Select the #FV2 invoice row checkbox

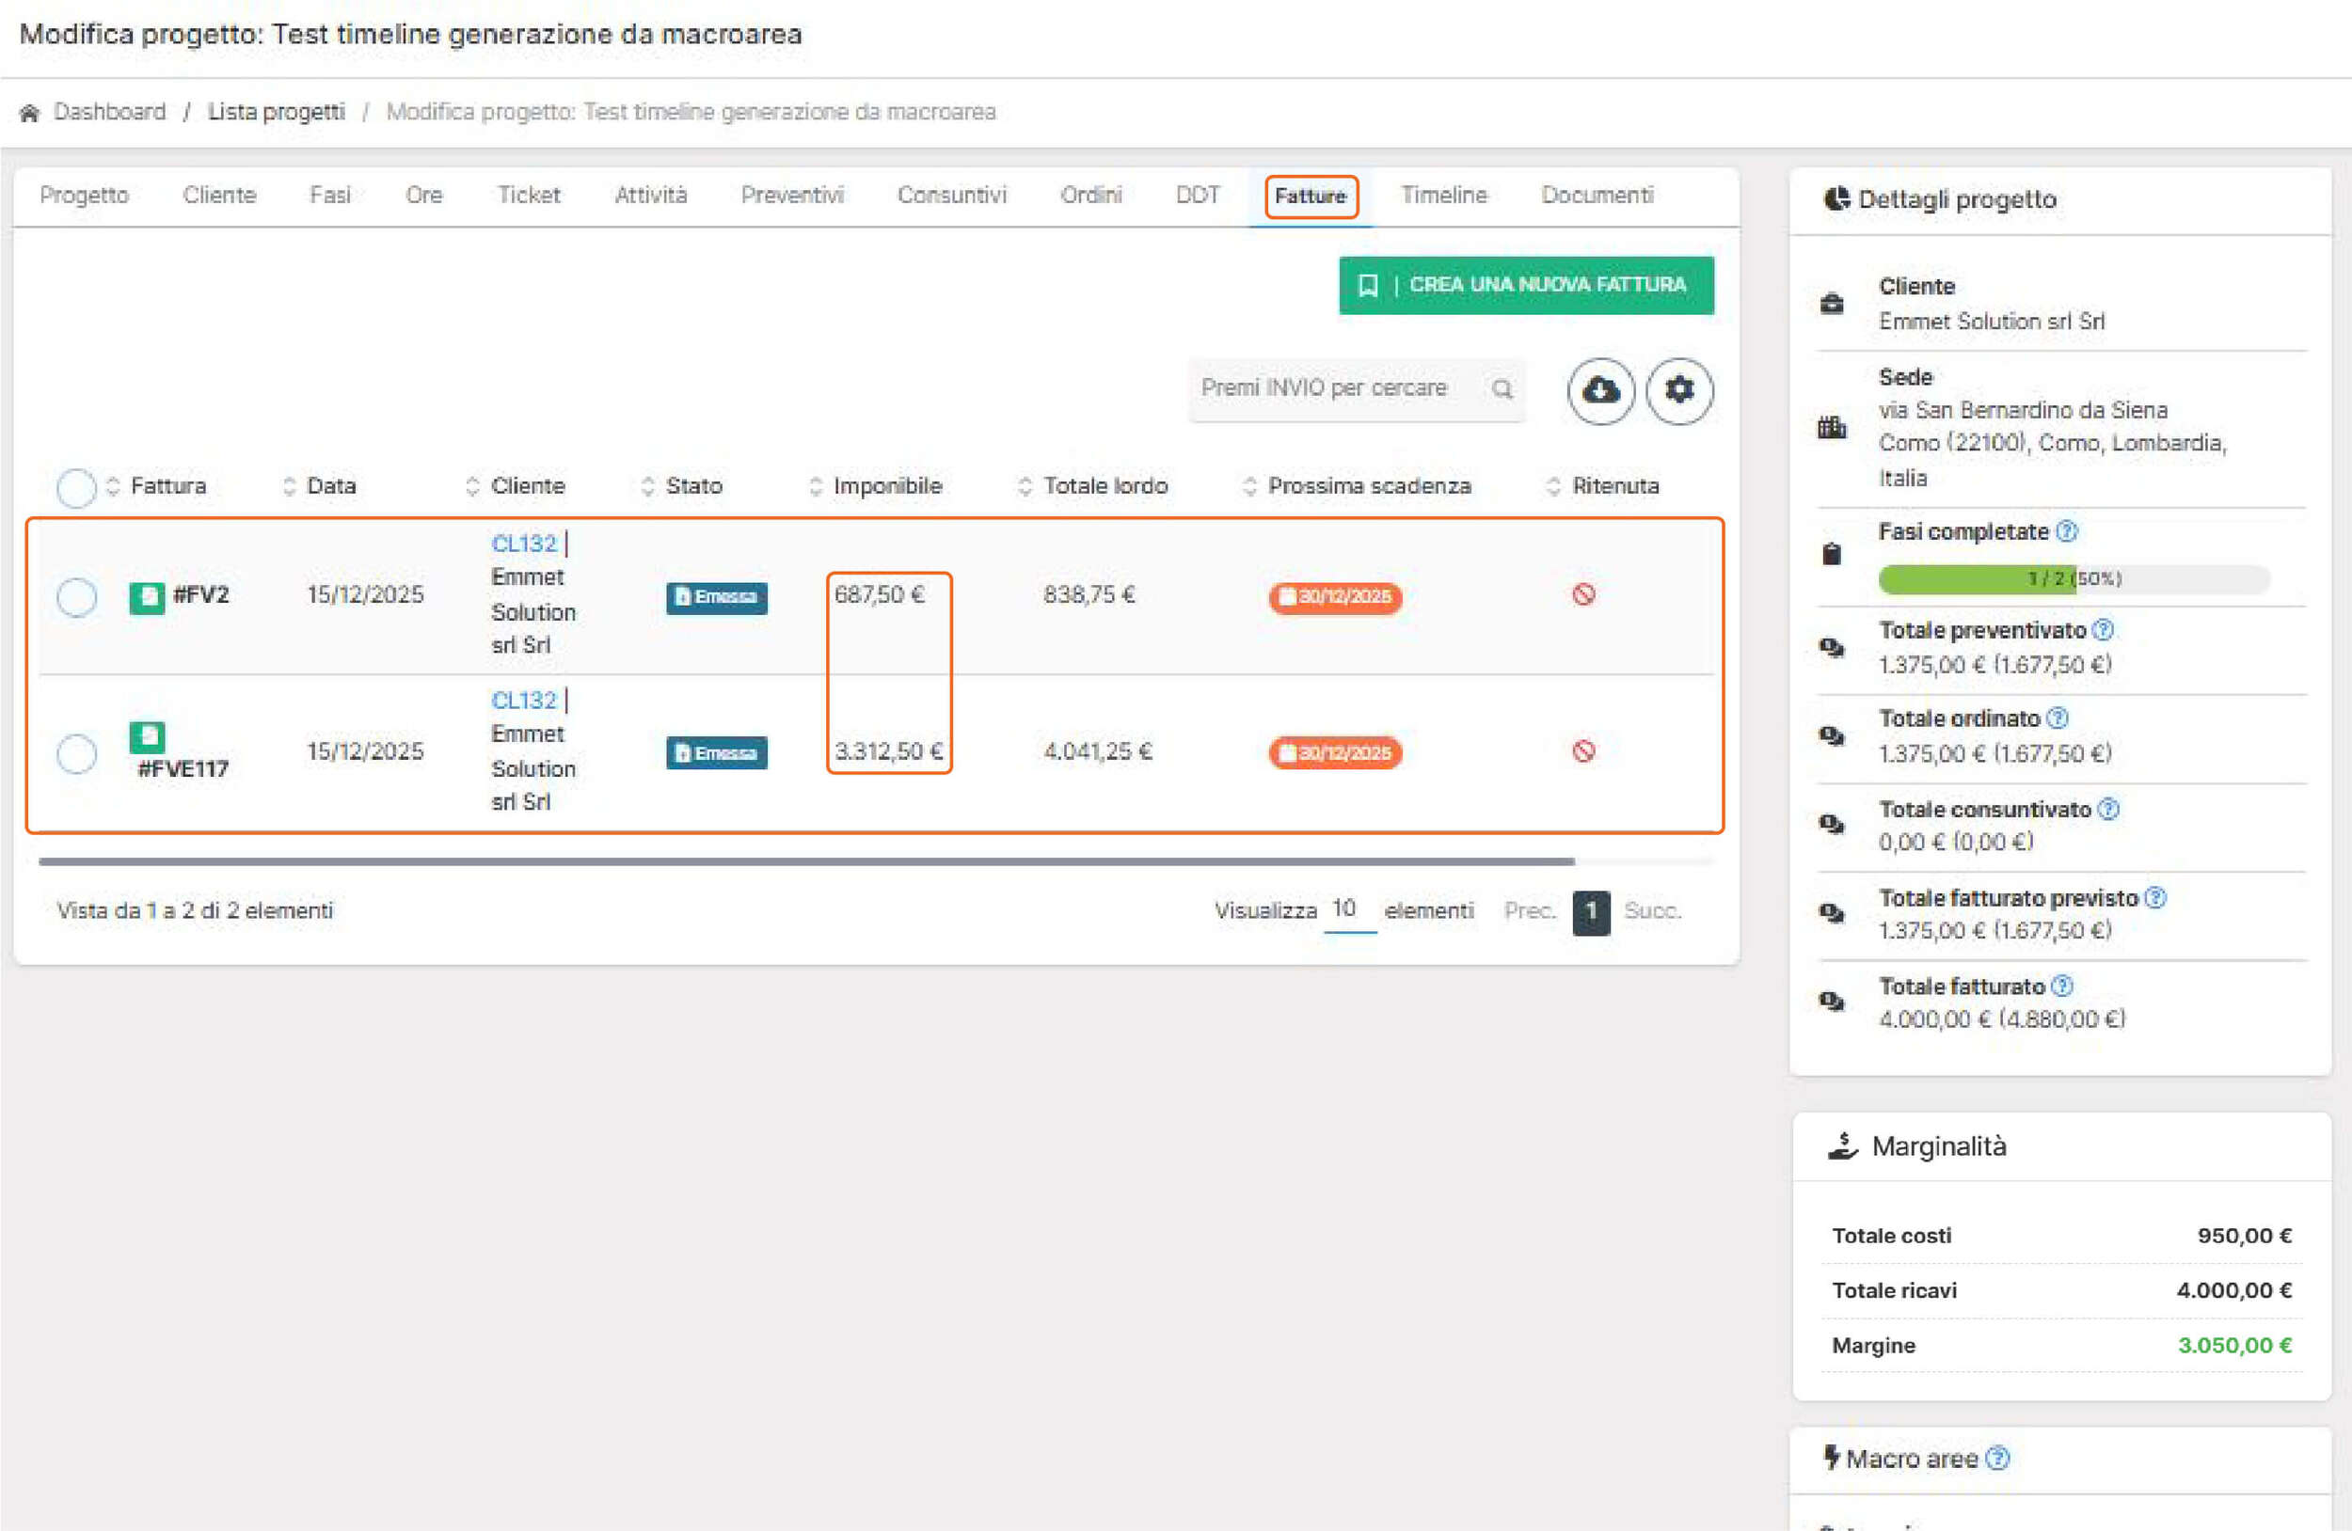[76, 596]
